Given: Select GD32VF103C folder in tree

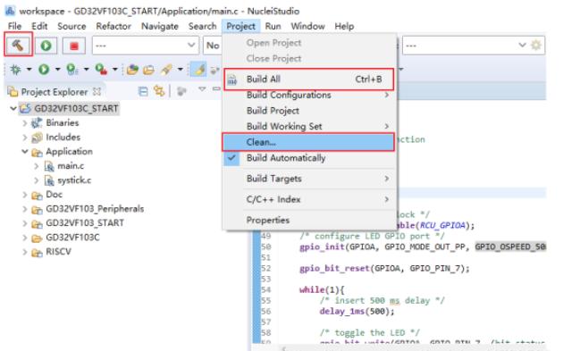Looking at the screenshot, I should tap(72, 238).
